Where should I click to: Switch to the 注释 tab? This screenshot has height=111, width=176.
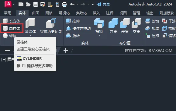tap(110, 13)
